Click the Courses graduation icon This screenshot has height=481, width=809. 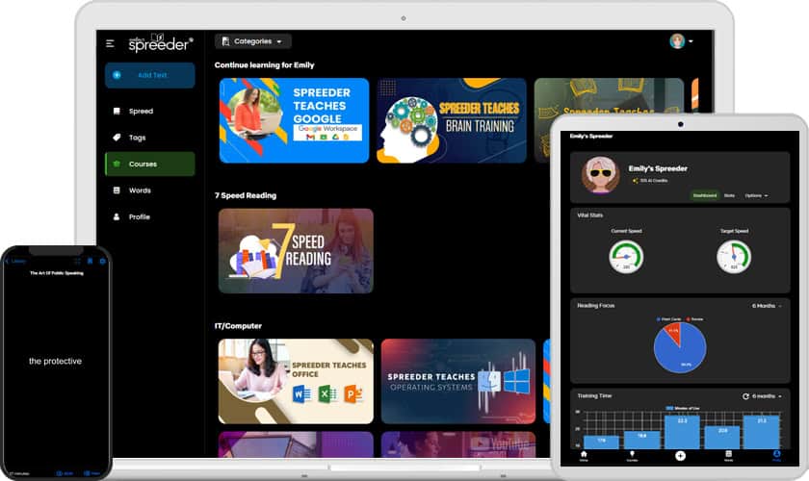[117, 164]
